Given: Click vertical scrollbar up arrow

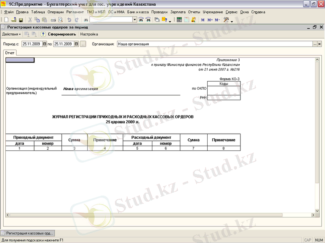Looking at the screenshot, I should (x=317, y=60).
